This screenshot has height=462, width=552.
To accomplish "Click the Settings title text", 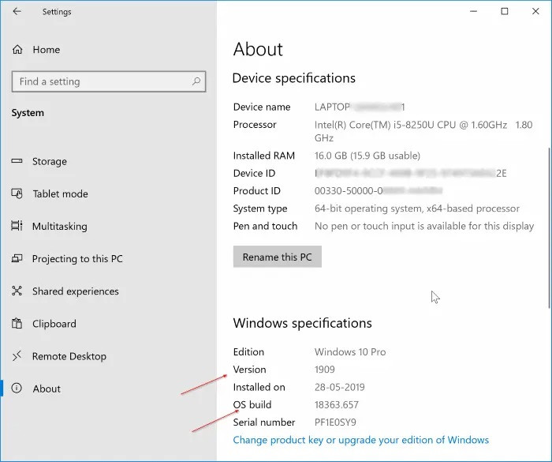I will coord(57,12).
